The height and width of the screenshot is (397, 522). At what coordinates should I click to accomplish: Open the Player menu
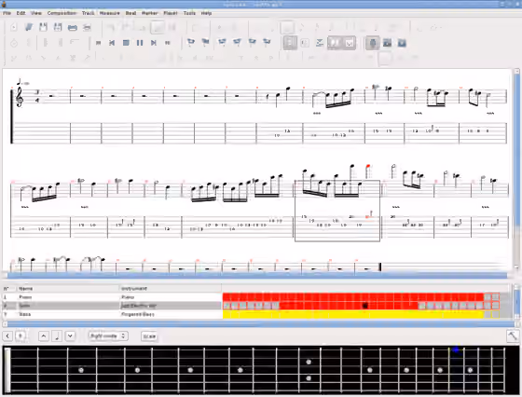(x=171, y=13)
